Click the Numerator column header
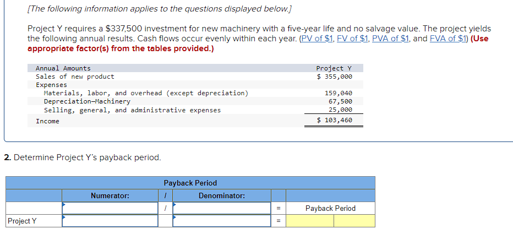Screen dimensions: 513x245 [110, 195]
